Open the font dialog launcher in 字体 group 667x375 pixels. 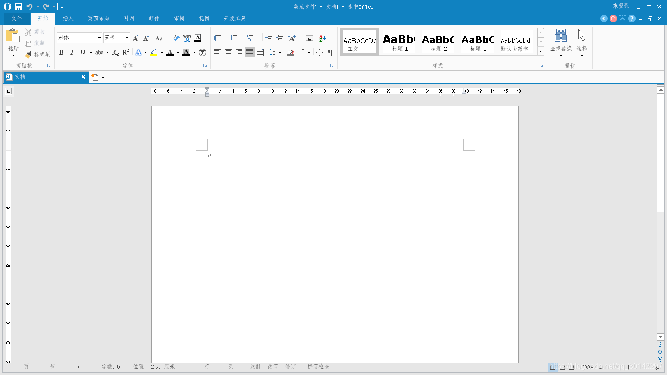pos(205,66)
